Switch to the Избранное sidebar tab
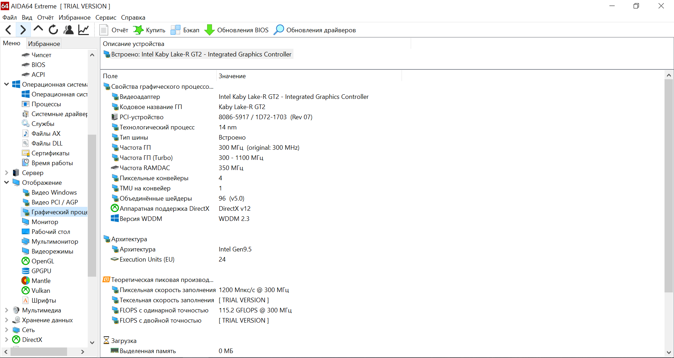Screen dimensions: 674x358 [44, 43]
